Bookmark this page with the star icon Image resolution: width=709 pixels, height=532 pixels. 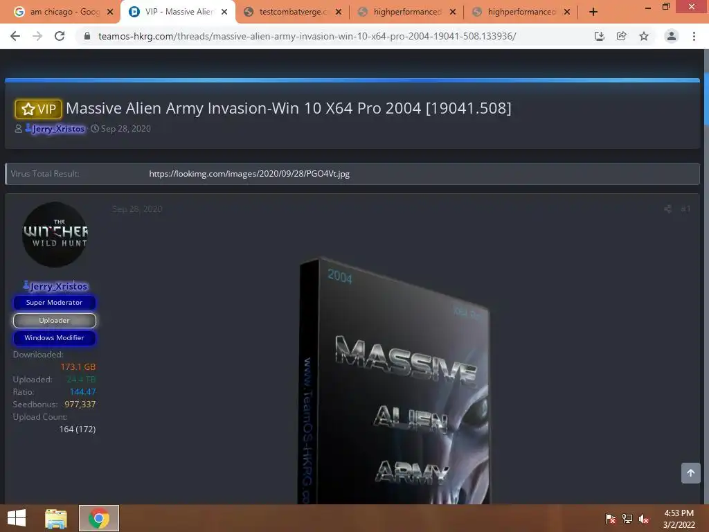pos(644,36)
